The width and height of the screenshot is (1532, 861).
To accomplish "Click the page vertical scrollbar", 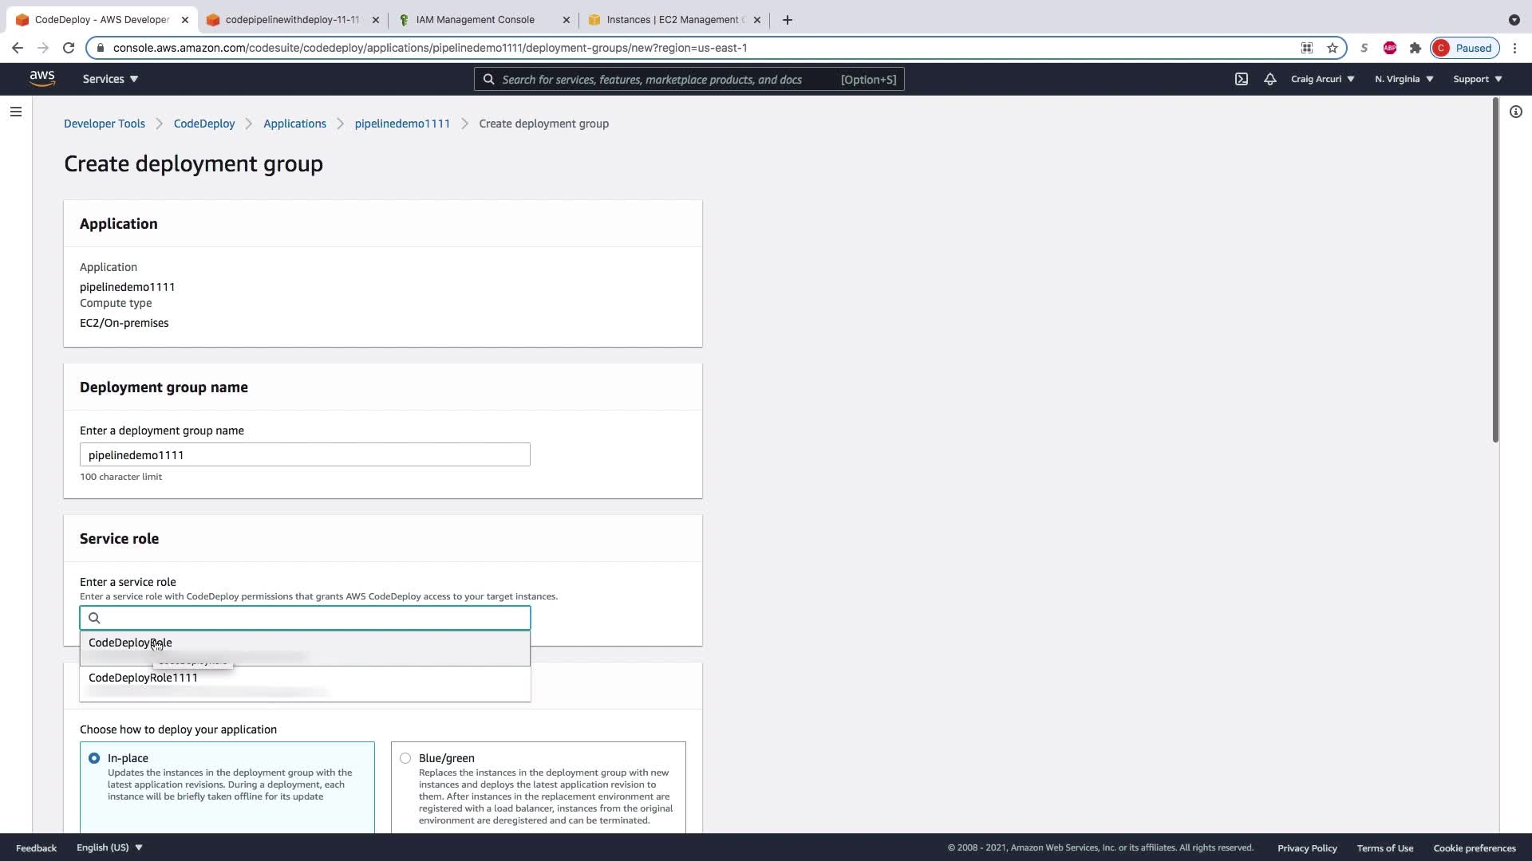I will (x=1494, y=271).
